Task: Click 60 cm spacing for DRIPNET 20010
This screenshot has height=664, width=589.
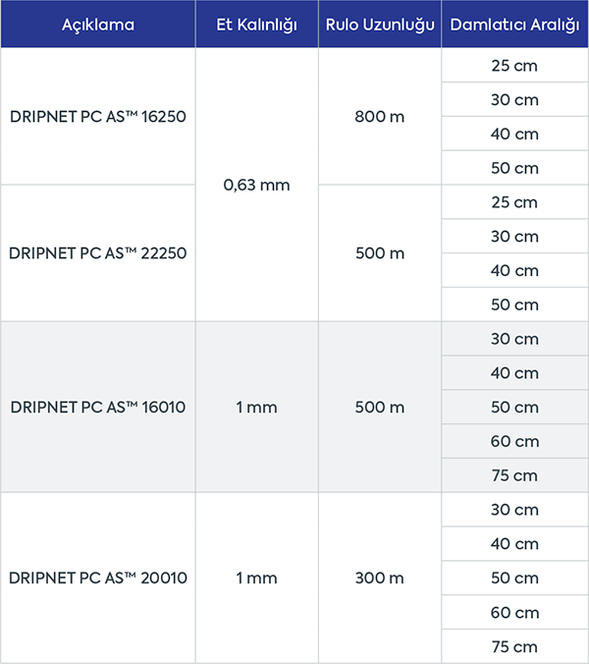Action: 513,612
